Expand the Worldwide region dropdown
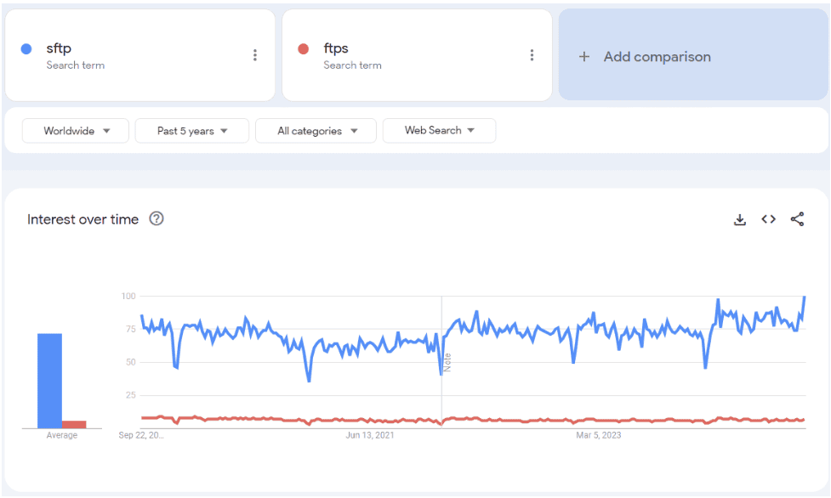 (77, 131)
